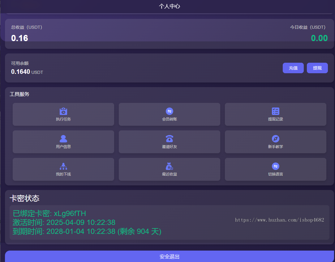
Task: Click the 切换语言 swap icon
Action: 276,166
